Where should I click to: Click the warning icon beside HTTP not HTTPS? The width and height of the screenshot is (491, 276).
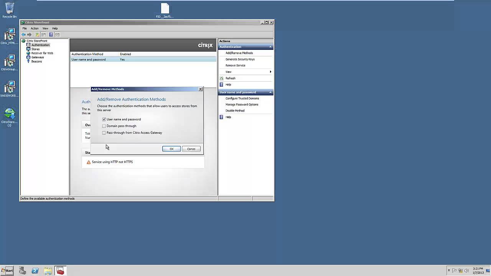pos(89,162)
